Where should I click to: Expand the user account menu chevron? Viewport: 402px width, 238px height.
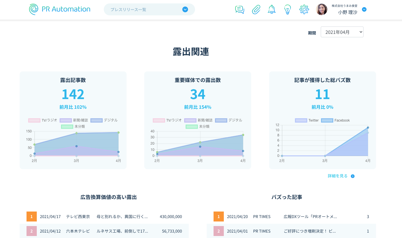tap(364, 9)
